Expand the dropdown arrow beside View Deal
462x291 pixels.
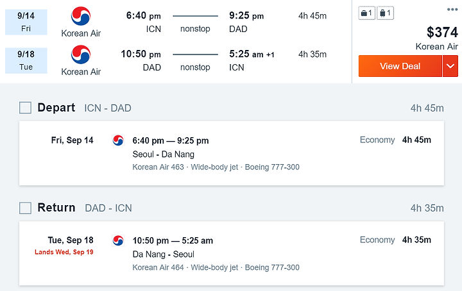tap(450, 66)
